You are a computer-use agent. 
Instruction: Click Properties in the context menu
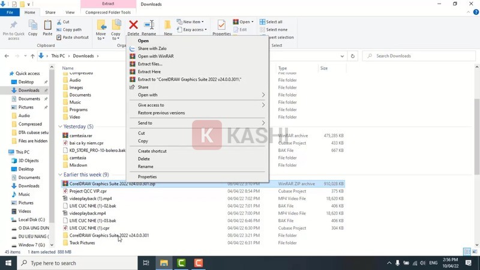point(197,177)
